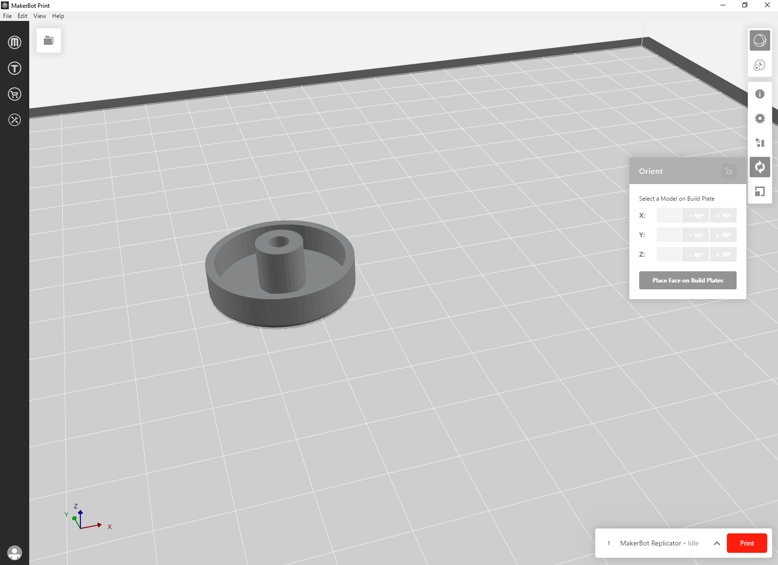Open the user account avatar icon
This screenshot has height=565, width=778.
15,553
